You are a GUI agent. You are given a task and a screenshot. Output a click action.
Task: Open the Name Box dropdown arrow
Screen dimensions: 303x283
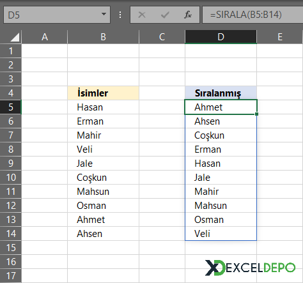click(104, 14)
